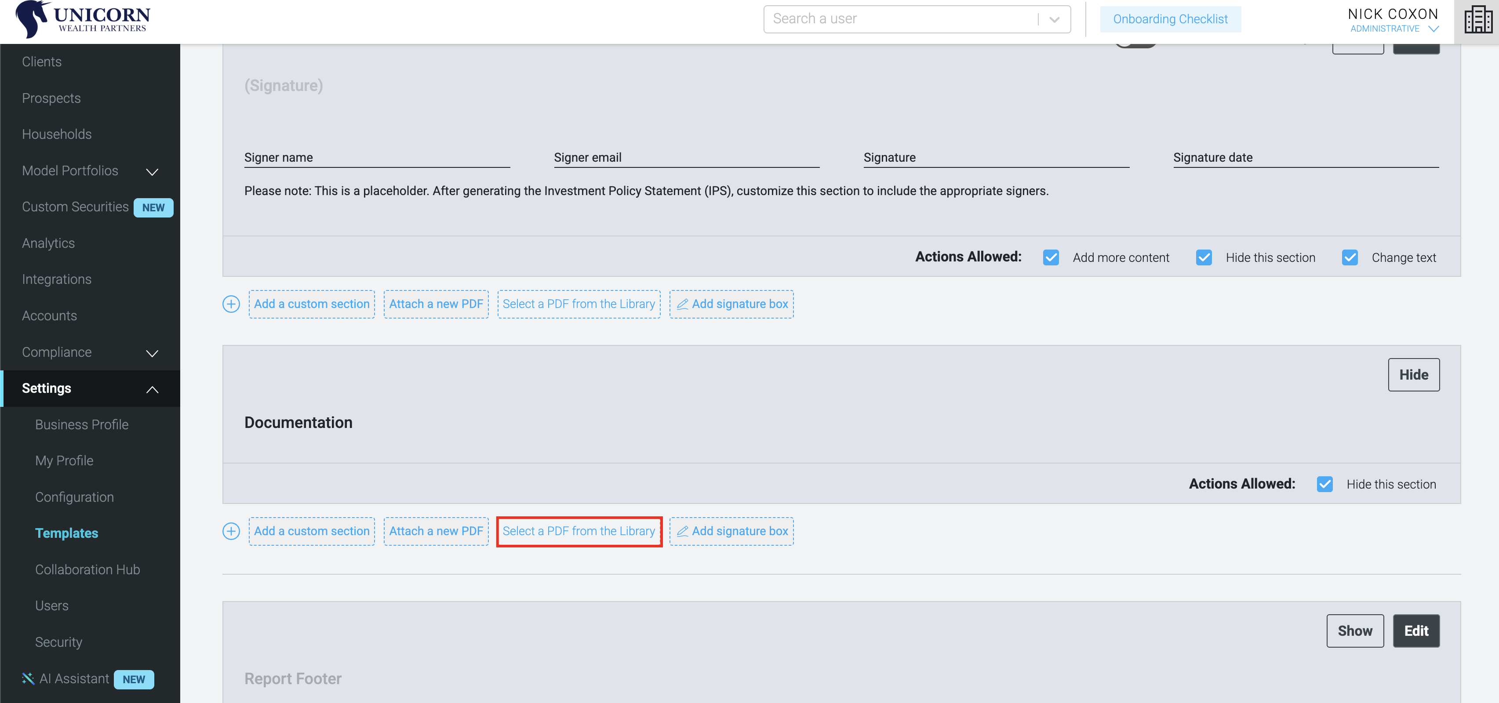The height and width of the screenshot is (703, 1499).
Task: Click the NEW badge beside Custom Securities
Action: pyautogui.click(x=153, y=207)
